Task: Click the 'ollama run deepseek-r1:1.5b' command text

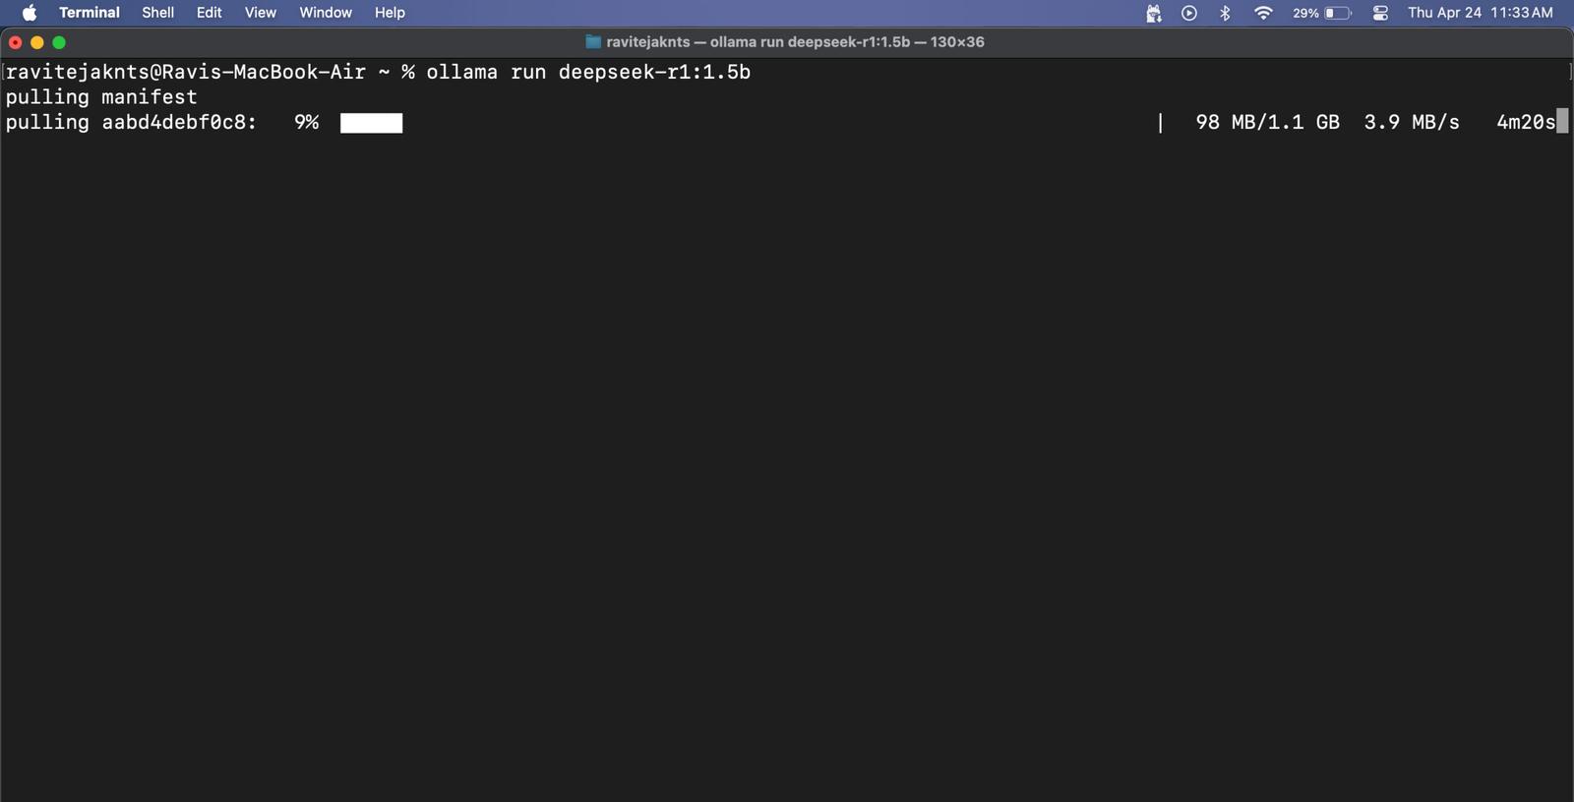Action: click(588, 72)
